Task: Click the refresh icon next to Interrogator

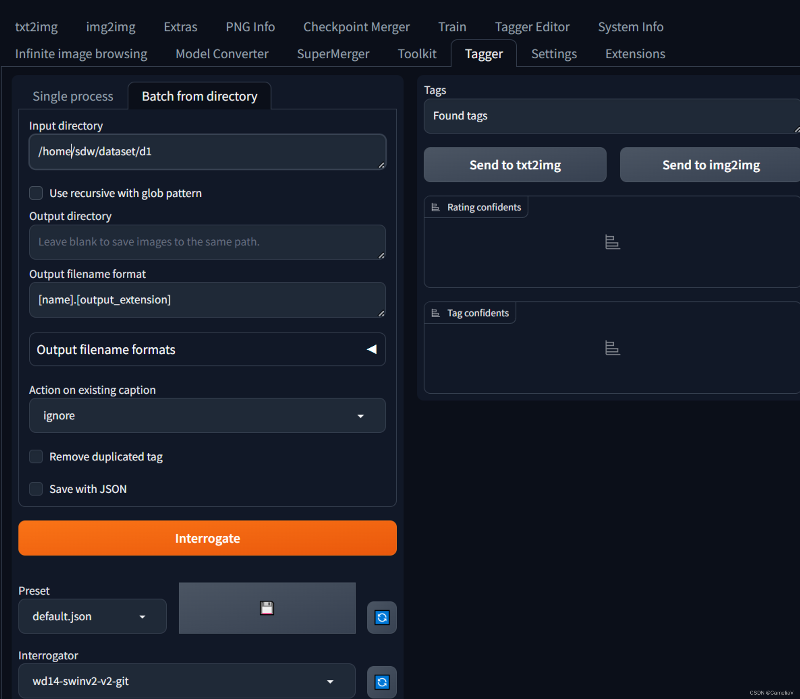Action: [x=382, y=682]
